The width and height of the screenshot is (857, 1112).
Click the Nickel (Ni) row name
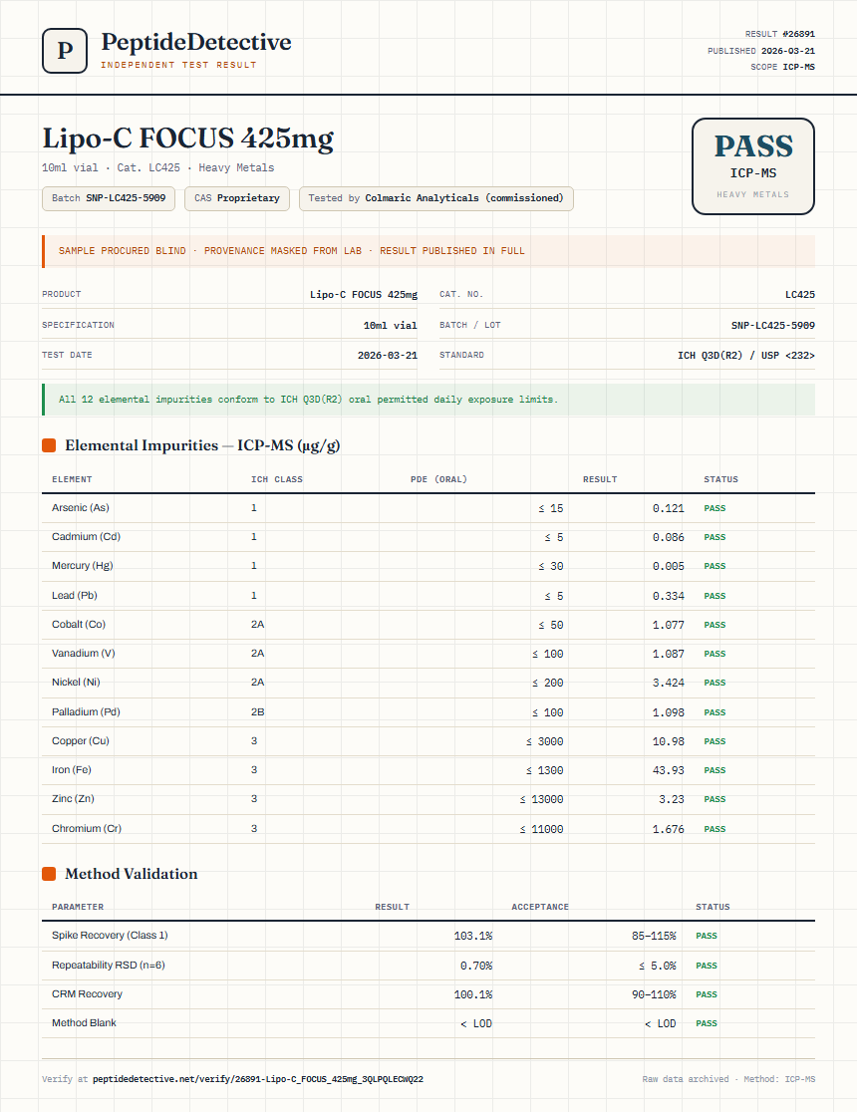(76, 683)
